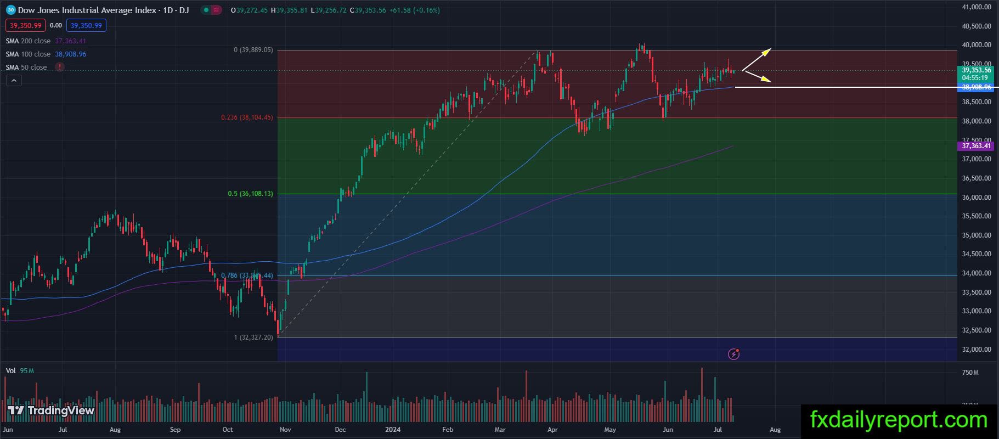Click the 2024 label on the time axis

click(x=393, y=430)
